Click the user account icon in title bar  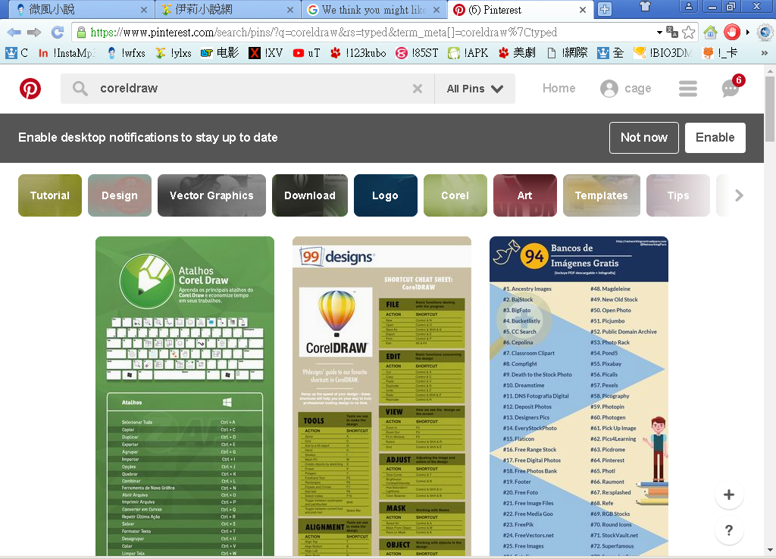688,6
